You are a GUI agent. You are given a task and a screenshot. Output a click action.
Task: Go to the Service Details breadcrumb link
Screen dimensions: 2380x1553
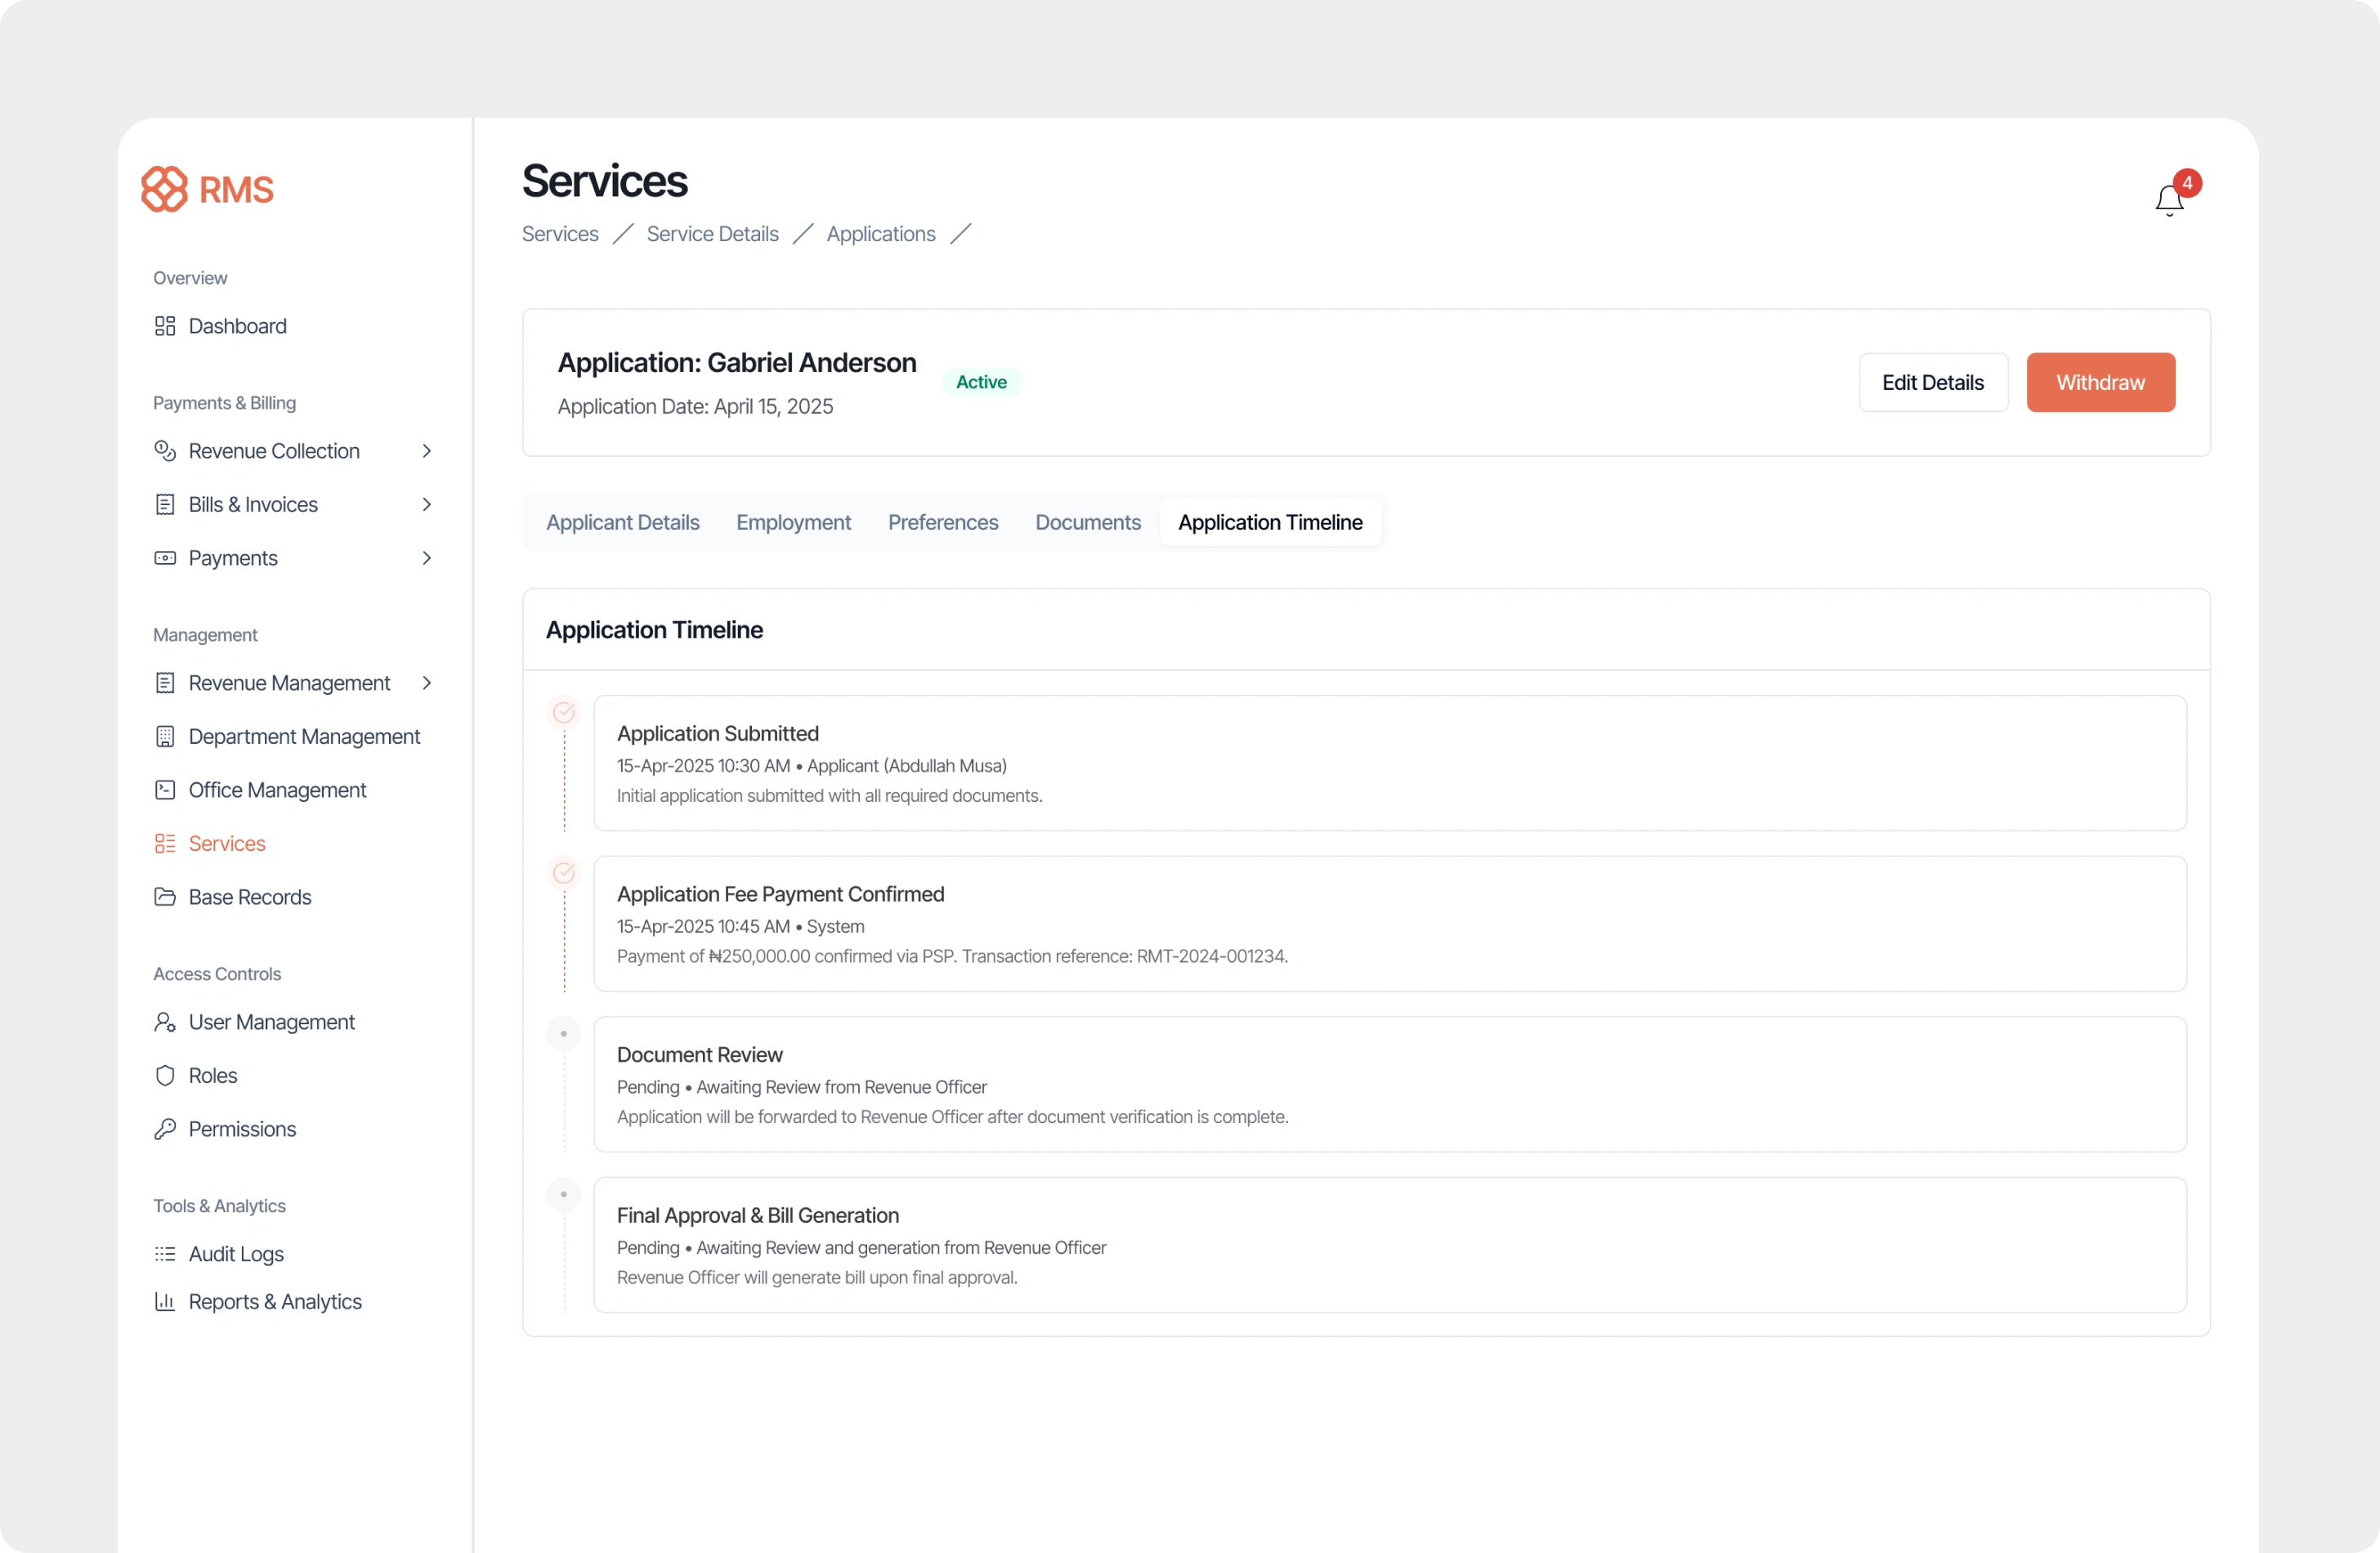[712, 234]
